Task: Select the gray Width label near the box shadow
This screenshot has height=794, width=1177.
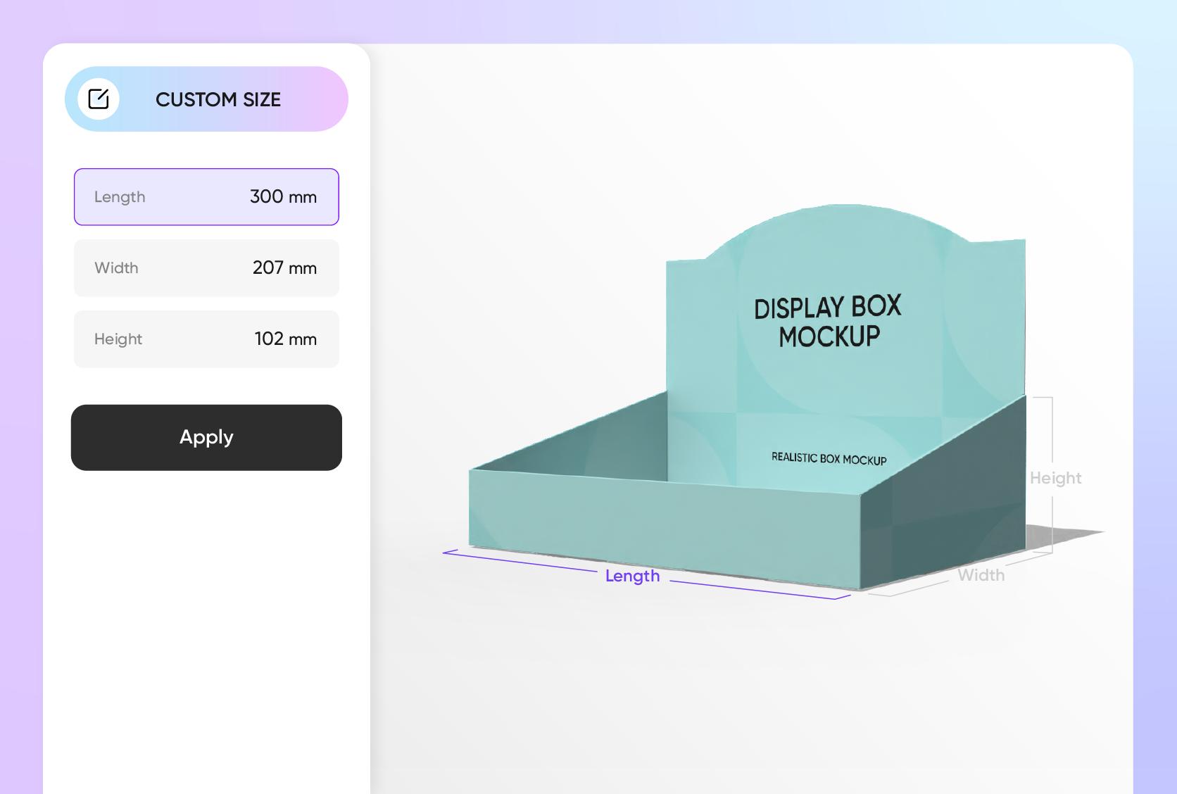Action: click(x=981, y=574)
